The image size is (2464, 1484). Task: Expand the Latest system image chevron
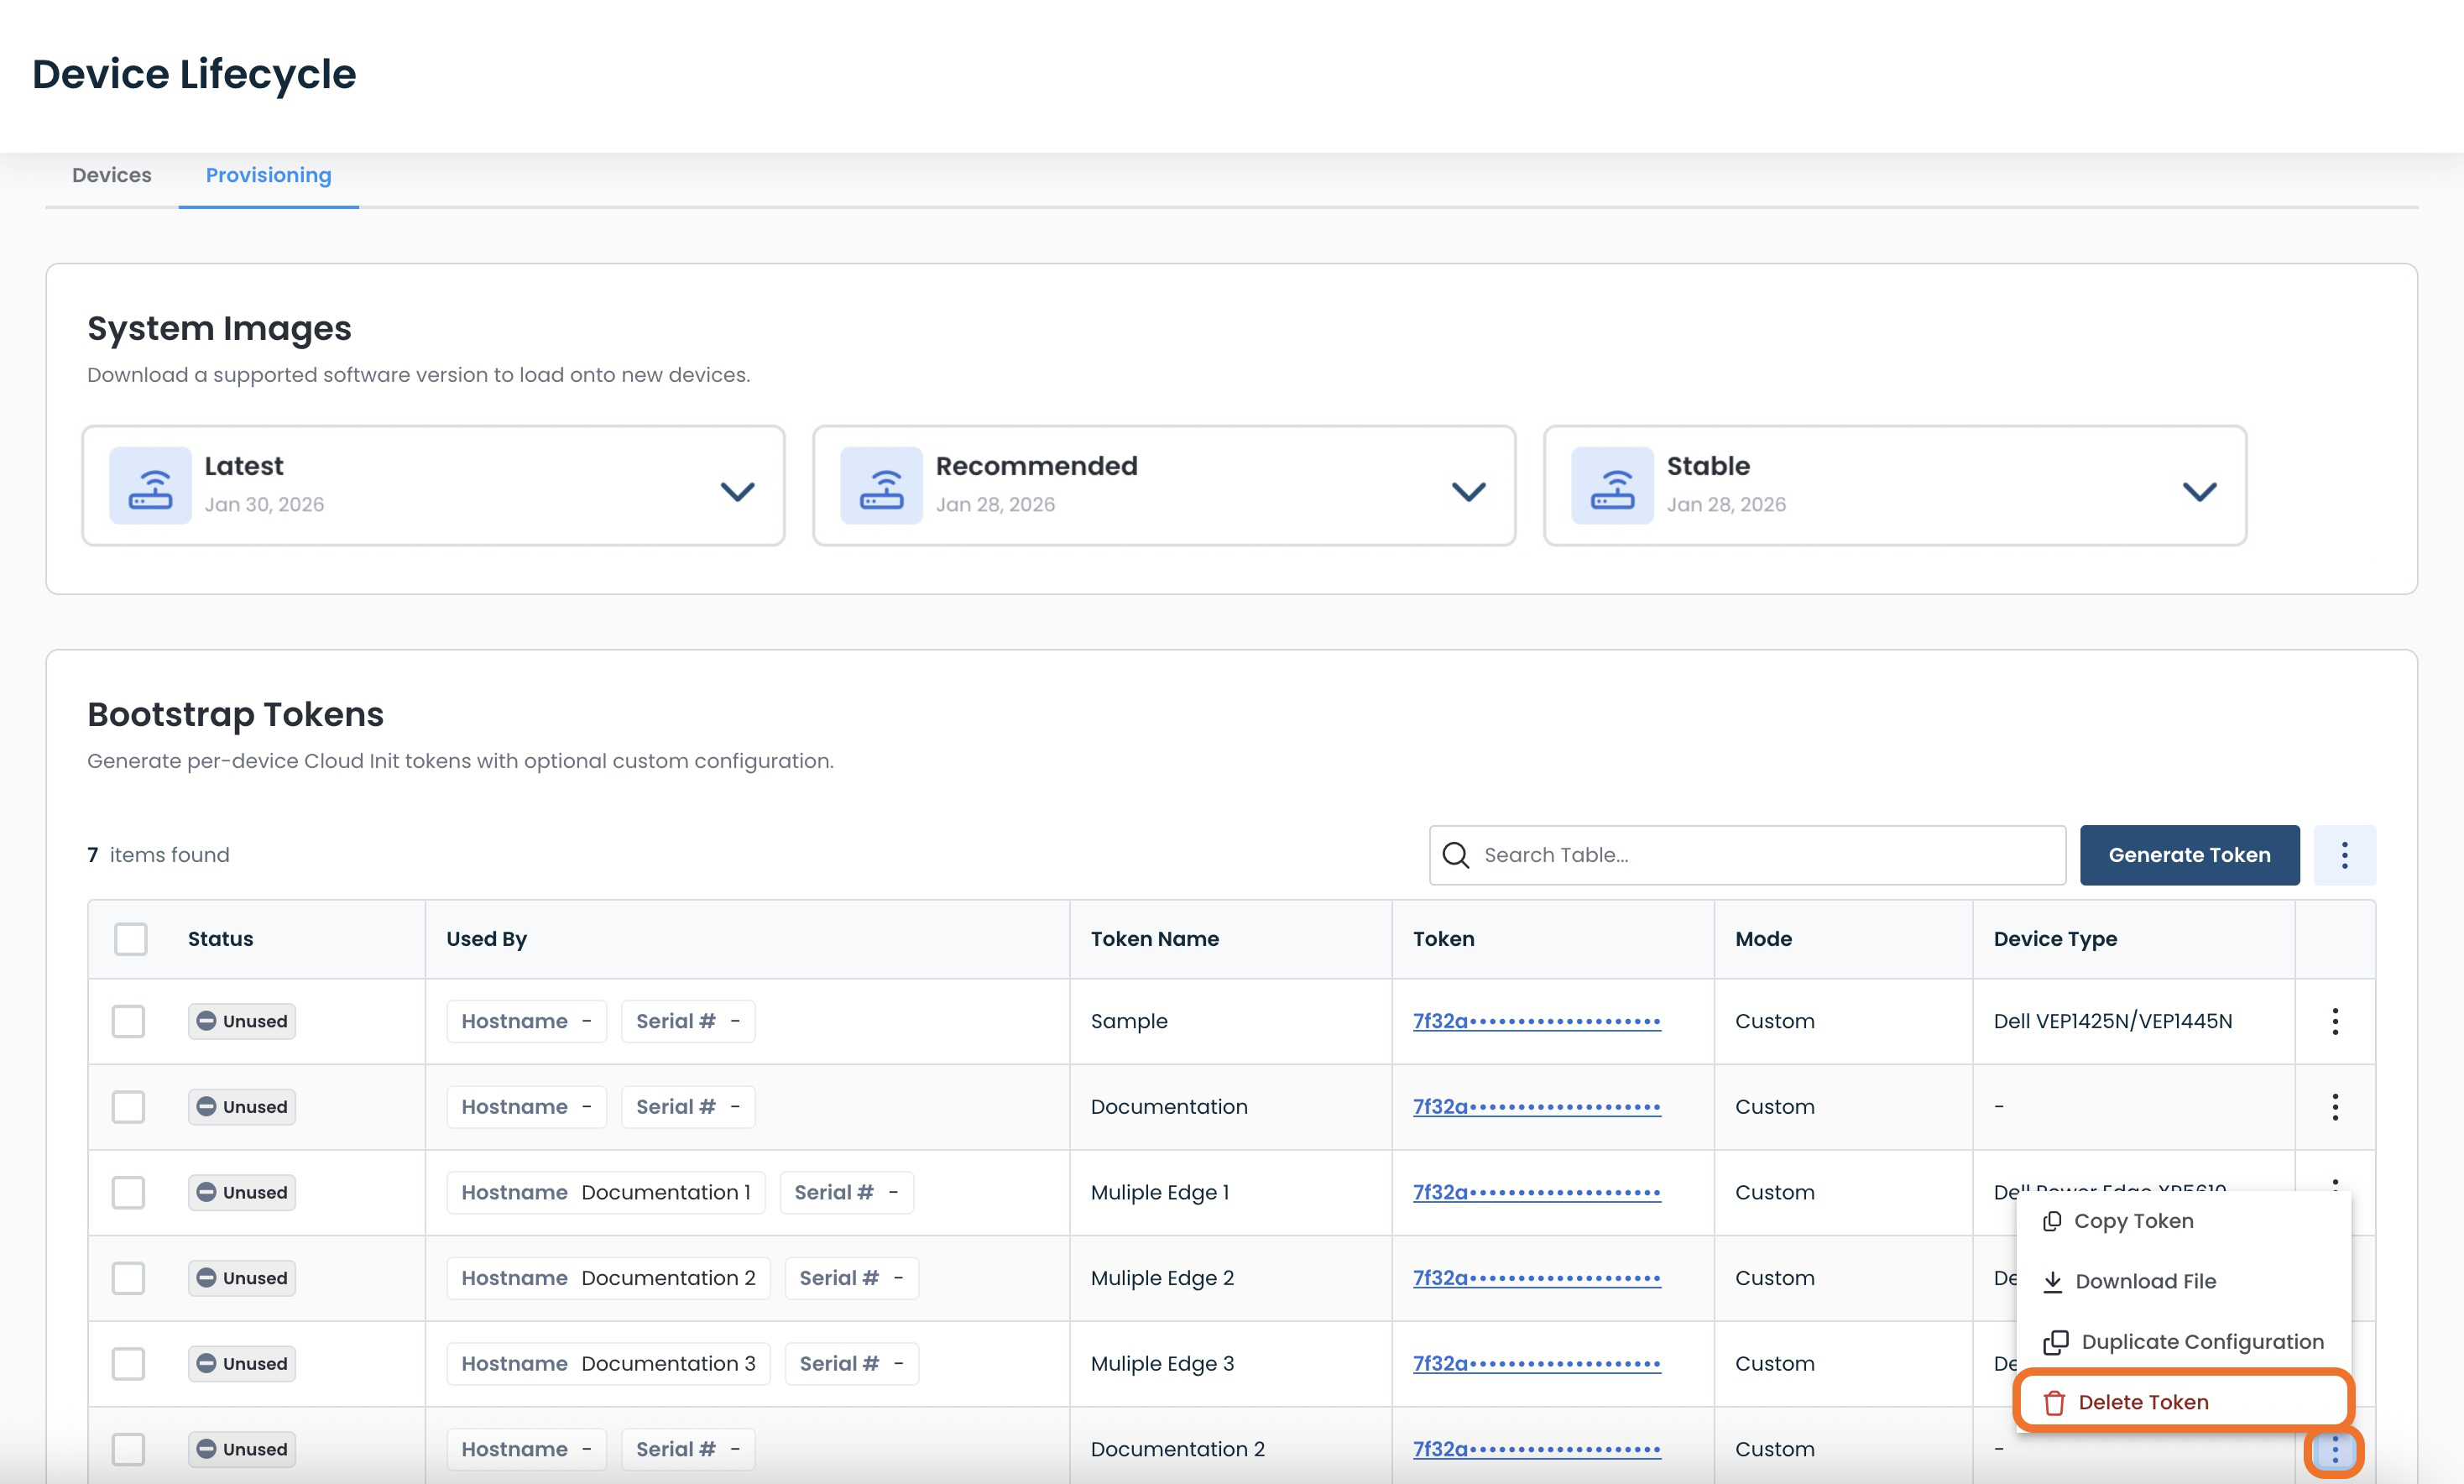pos(737,491)
